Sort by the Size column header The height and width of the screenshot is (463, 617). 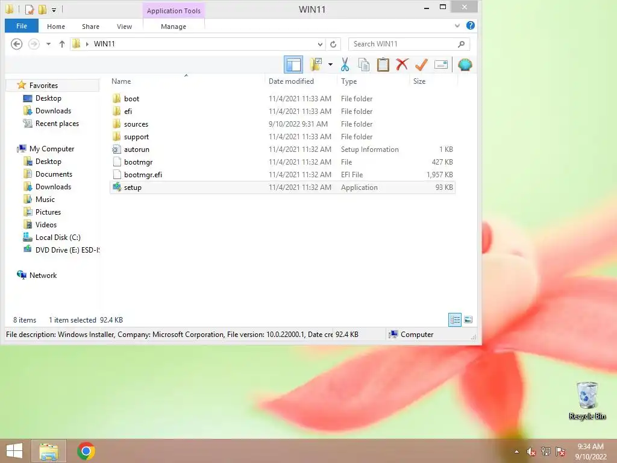tap(419, 81)
